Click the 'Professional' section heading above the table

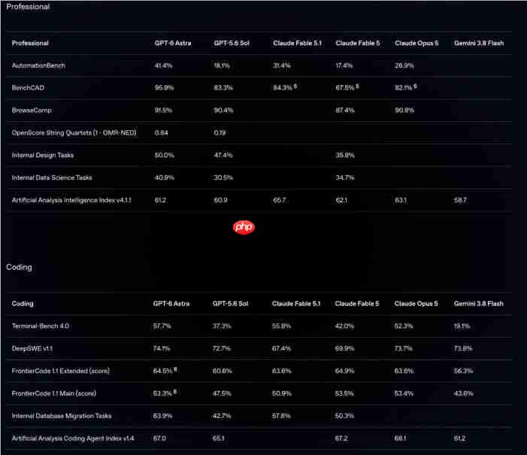click(x=28, y=7)
